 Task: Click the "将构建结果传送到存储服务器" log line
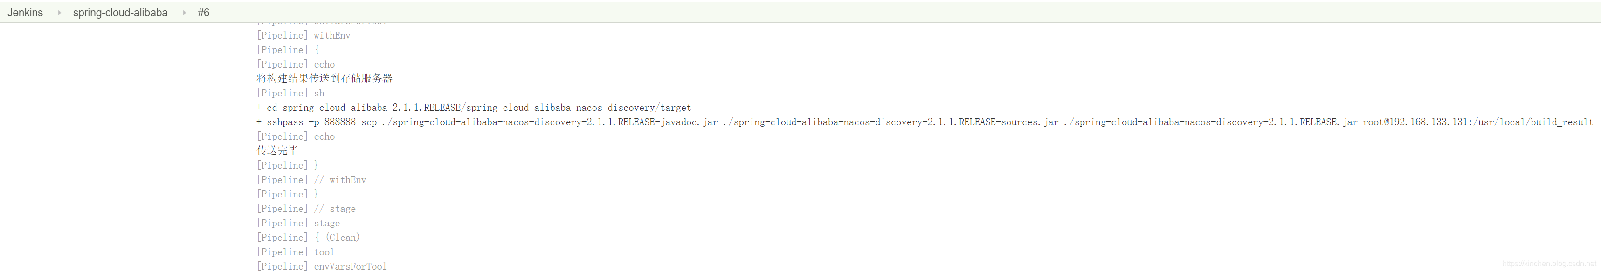pos(324,78)
